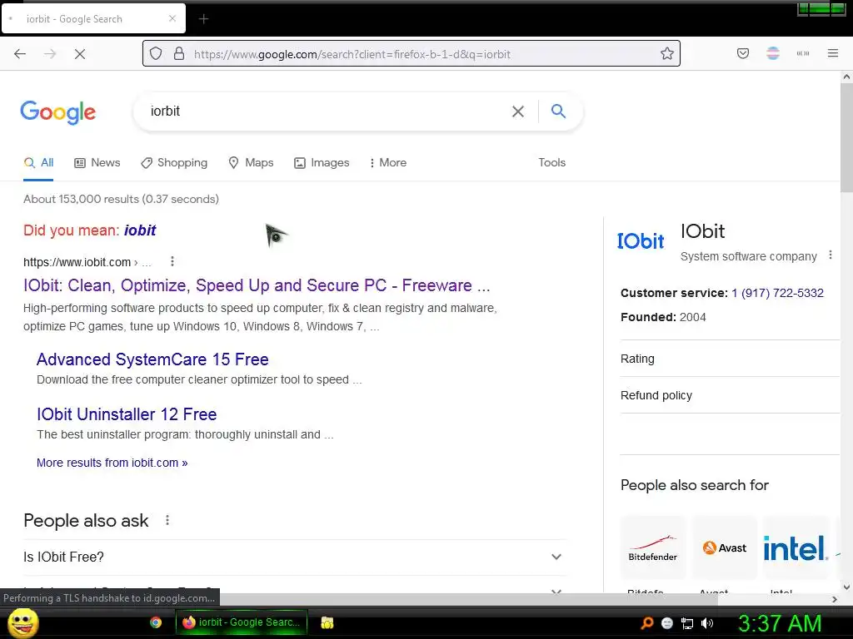Click the Firefox taskbar window button
853x639 pixels.
[242, 622]
